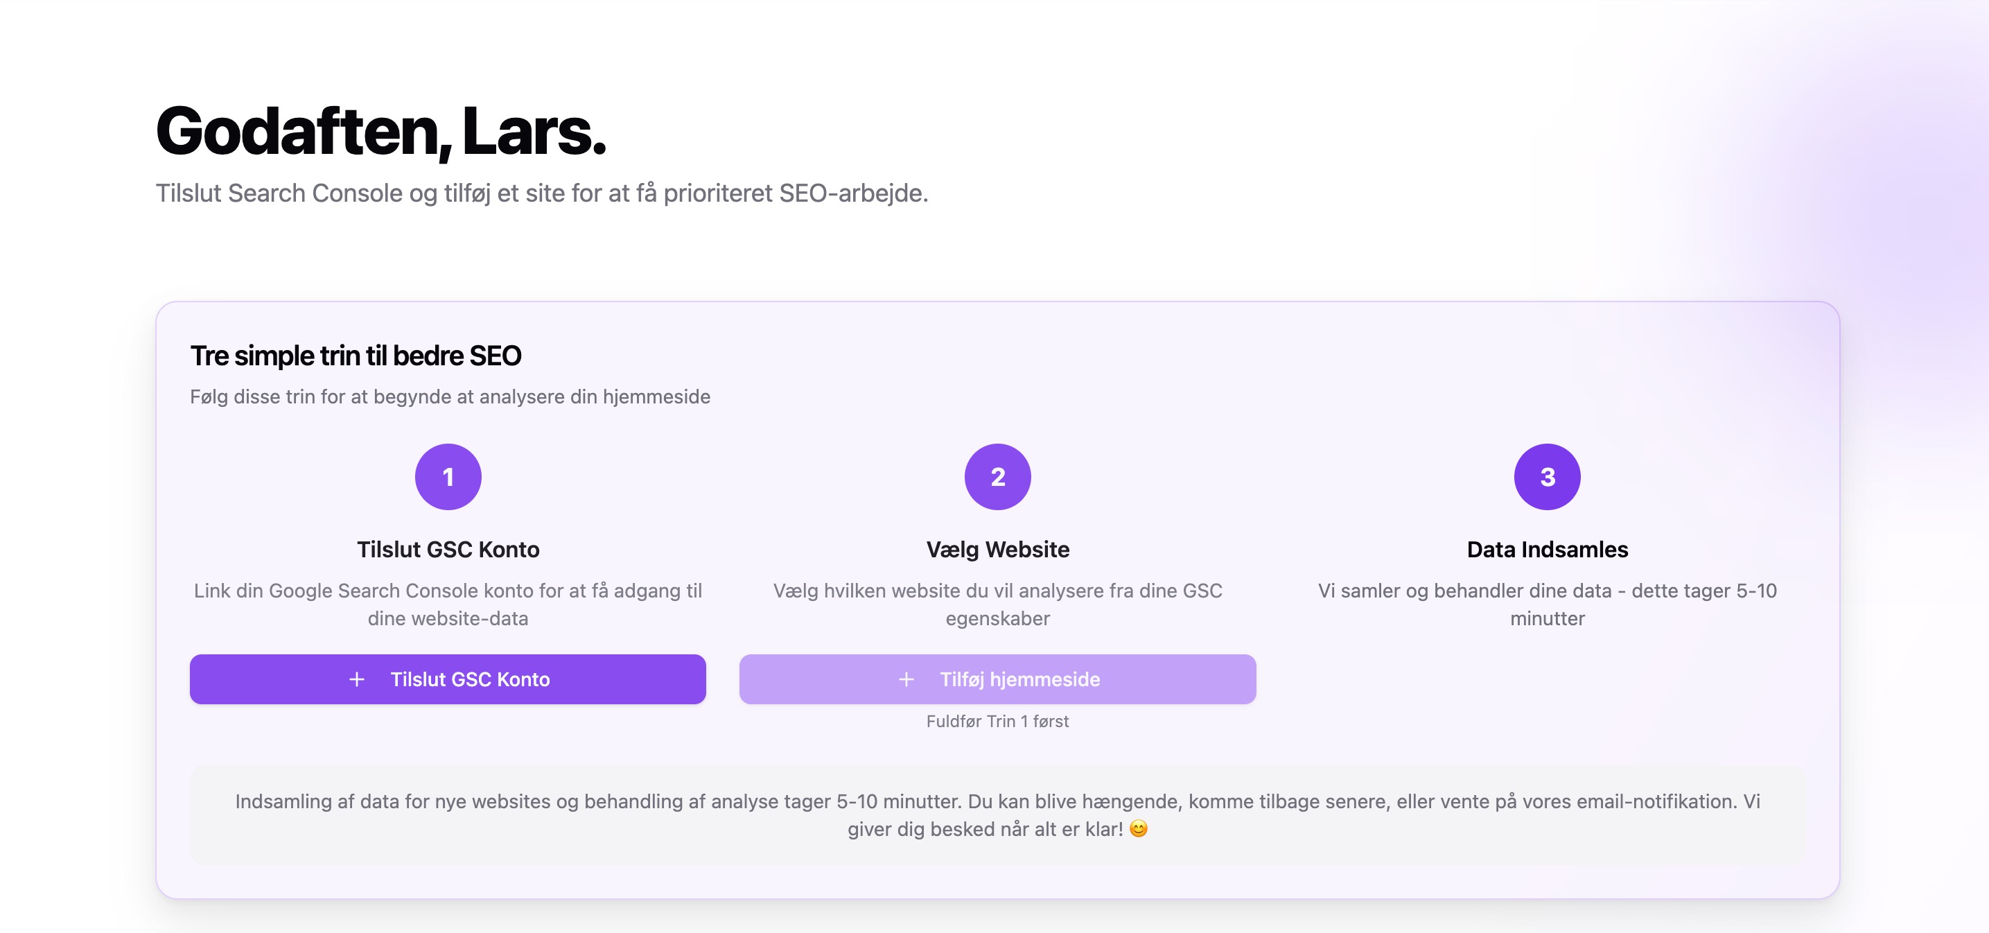Click the plus icon on Tilslut GSC Konto
The width and height of the screenshot is (1989, 933).
pyautogui.click(x=356, y=679)
